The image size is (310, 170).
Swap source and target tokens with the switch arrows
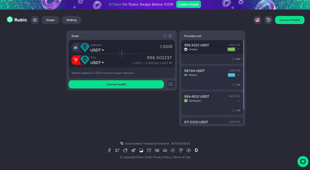pyautogui.click(x=122, y=54)
